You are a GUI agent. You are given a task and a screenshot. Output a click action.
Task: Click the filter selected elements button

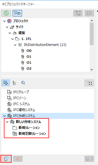click(89, 83)
